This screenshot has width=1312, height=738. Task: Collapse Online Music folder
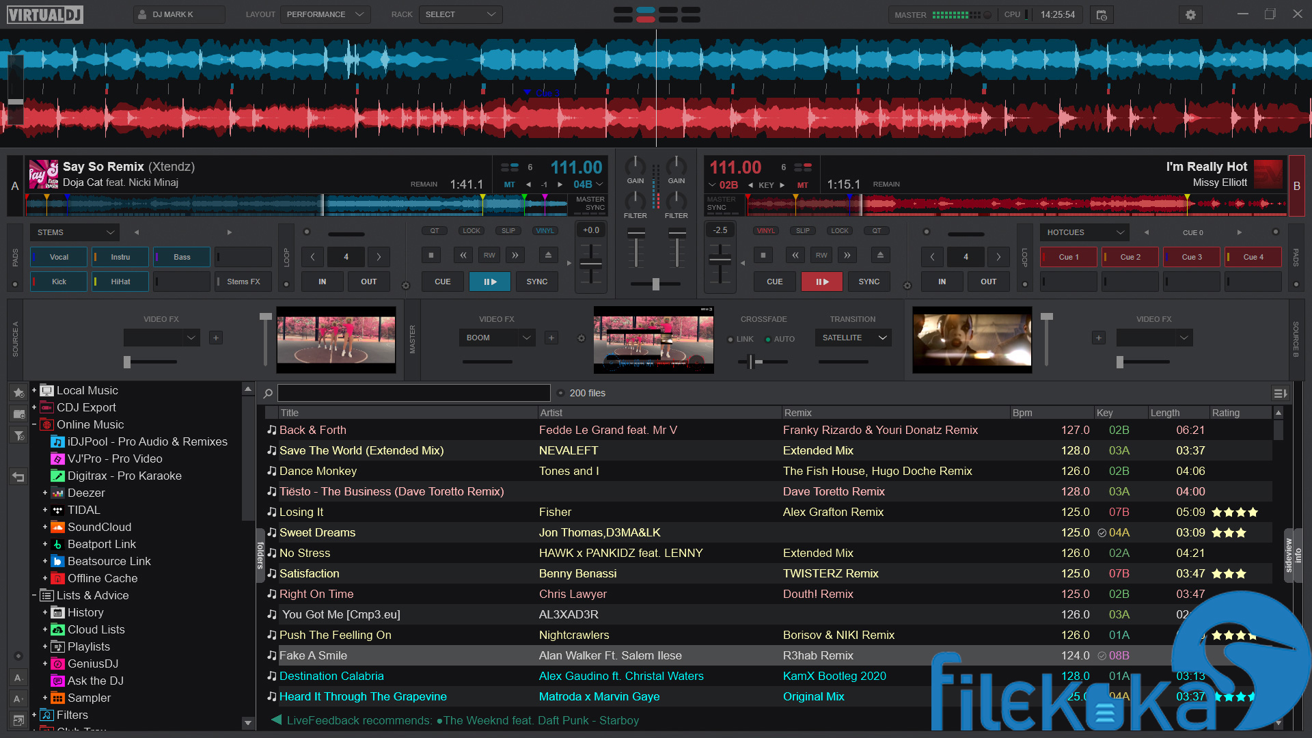34,424
